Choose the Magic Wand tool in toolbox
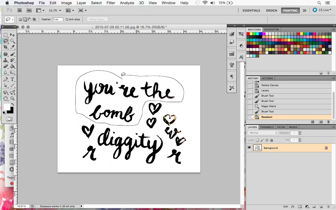Viewport: 336px width, 210px height. [12, 41]
